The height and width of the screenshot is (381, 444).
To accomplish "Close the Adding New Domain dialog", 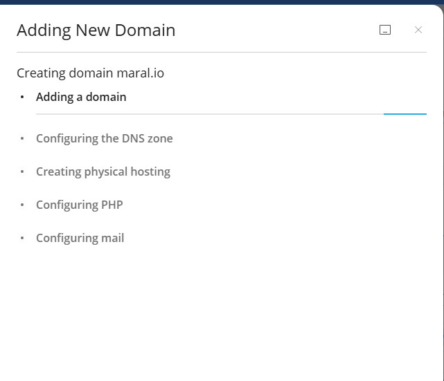I will coord(418,30).
